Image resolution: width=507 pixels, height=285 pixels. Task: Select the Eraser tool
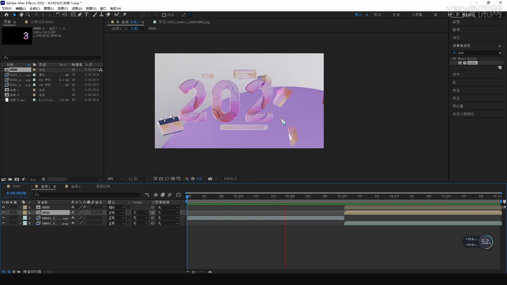click(x=108, y=15)
